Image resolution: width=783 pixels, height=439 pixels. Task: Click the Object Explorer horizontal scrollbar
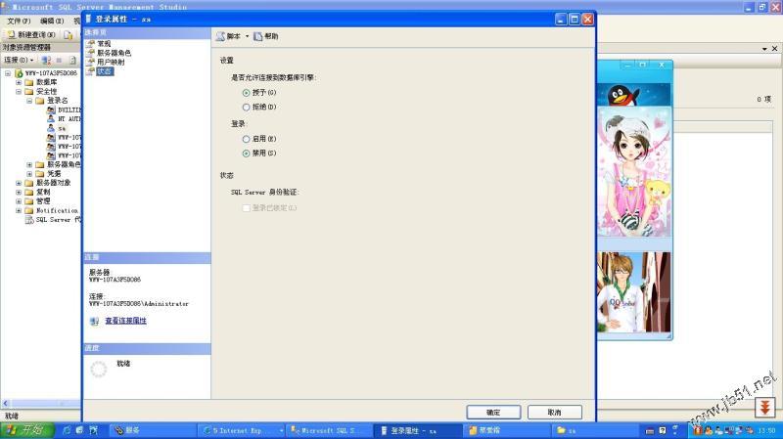pyautogui.click(x=41, y=403)
